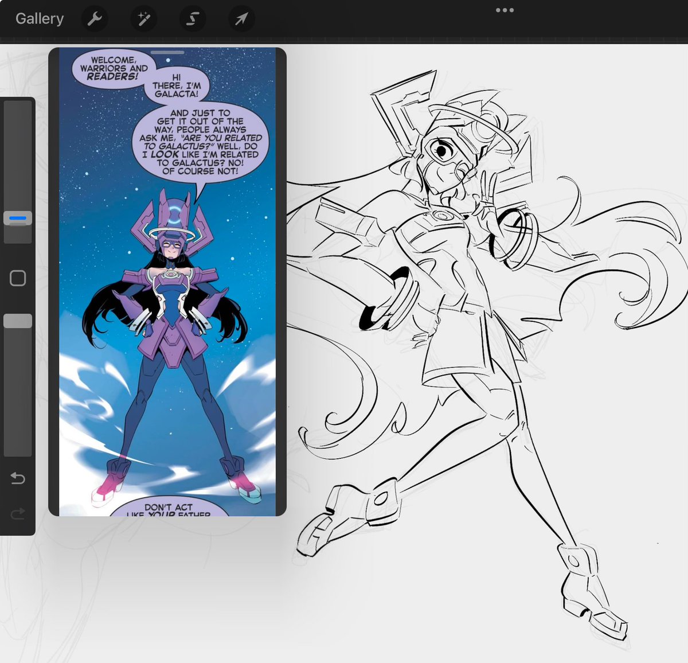Tap the 'HI THERE, I'M GALACTA!' speech bubble

[x=176, y=85]
